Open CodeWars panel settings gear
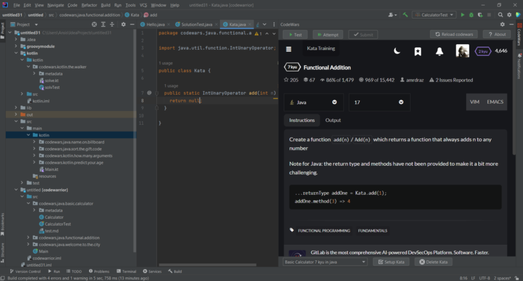Viewport: 523px width, 281px height. click(503, 25)
